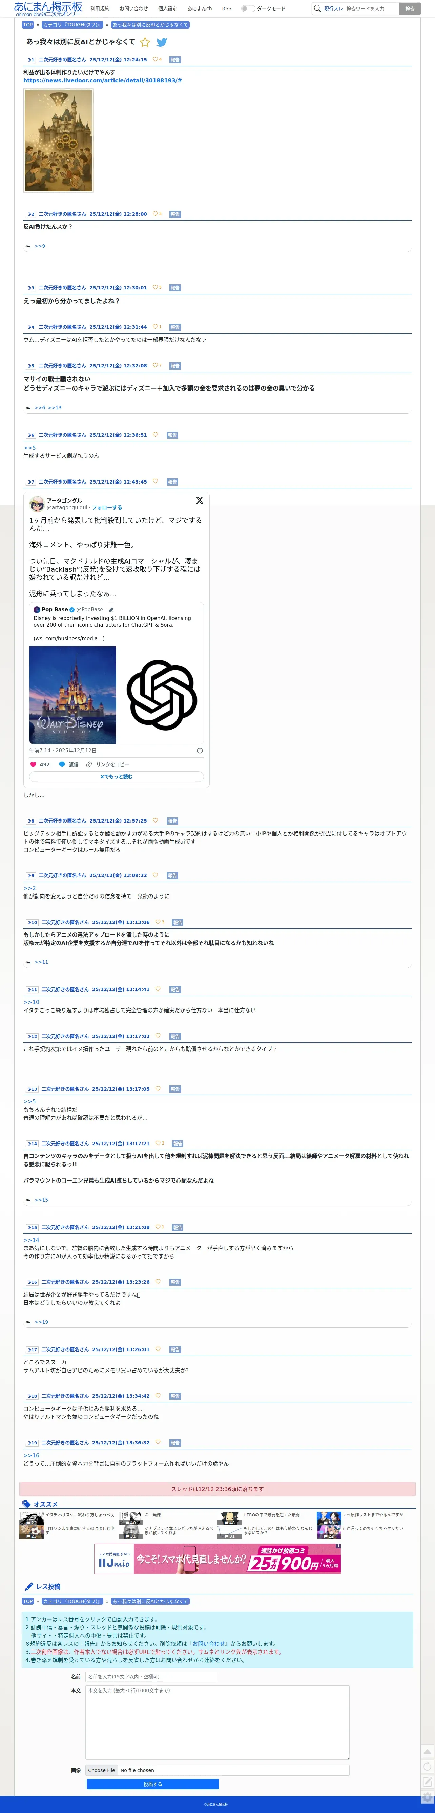Open recommended thread HEROの中で最弱を超えた最弱
435x1813 pixels.
tap(271, 1515)
